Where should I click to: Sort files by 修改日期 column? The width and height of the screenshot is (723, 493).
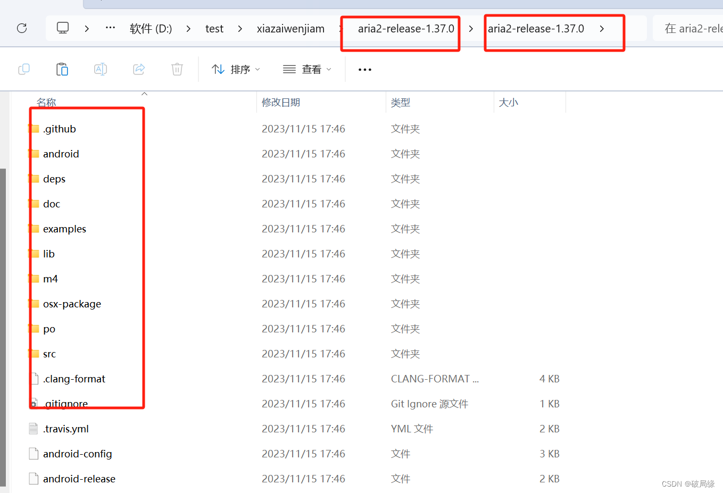point(281,102)
